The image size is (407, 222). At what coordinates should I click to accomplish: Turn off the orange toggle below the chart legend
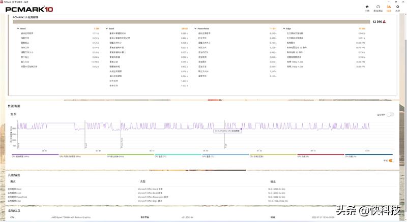(391, 161)
